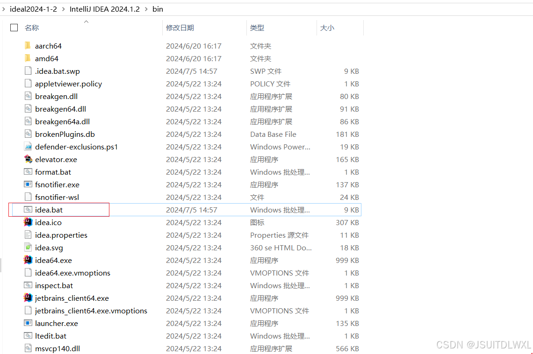The image size is (533, 354).
Task: Click the 2024/7/5 14:57 date of .idea.bat.swp
Action: (191, 71)
